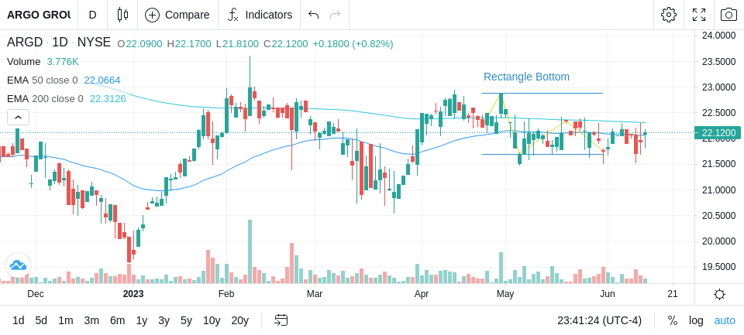The width and height of the screenshot is (744, 335).
Task: Select the 3m time range
Action: pos(91,321)
